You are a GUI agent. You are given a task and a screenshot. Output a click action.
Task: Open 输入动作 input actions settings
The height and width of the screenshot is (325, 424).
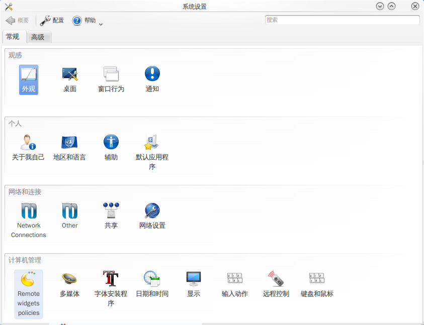[x=235, y=284]
